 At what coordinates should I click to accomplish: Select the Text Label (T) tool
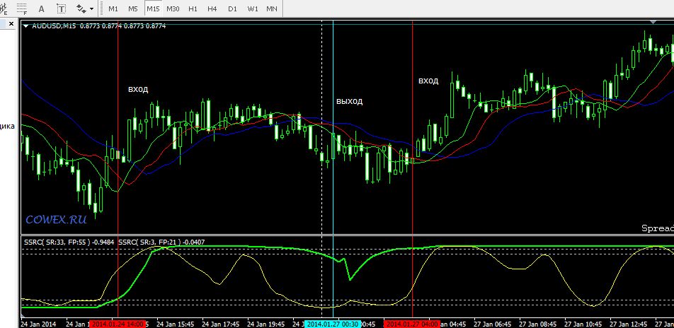[62, 8]
